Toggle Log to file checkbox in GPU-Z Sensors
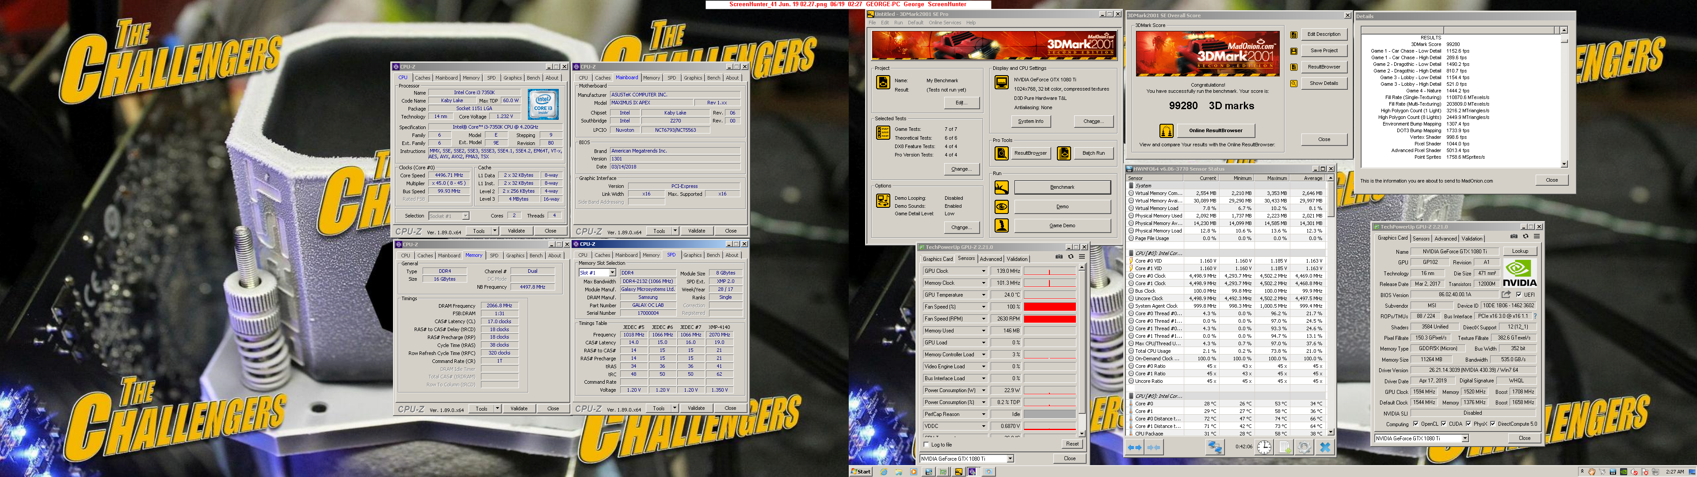Image resolution: width=1697 pixels, height=477 pixels. [x=926, y=445]
